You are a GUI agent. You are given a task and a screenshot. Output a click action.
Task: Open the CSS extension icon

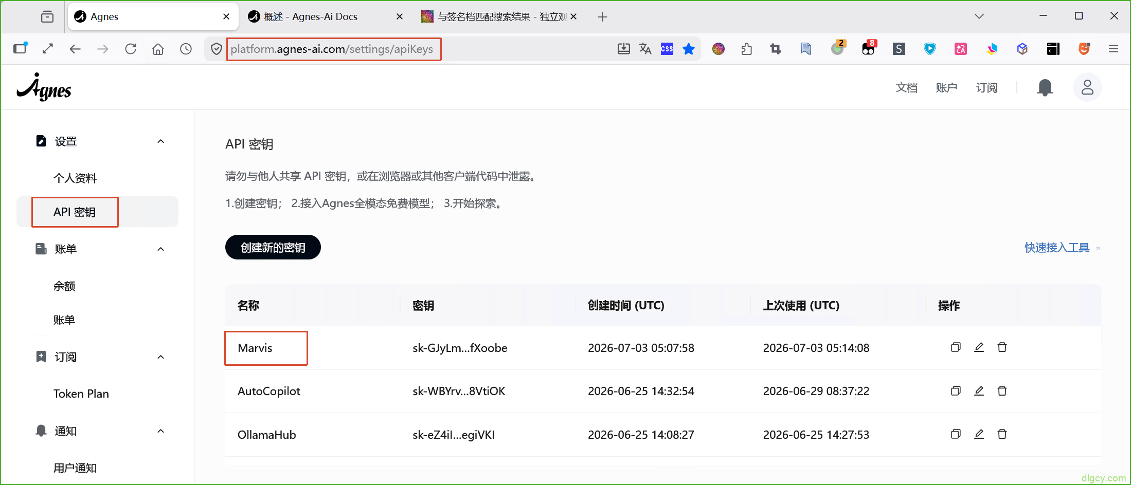tap(667, 49)
